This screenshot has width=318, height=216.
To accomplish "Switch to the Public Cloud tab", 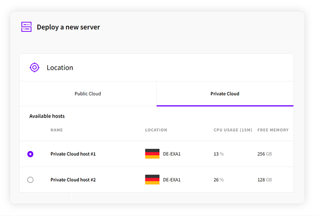I will tap(88, 93).
